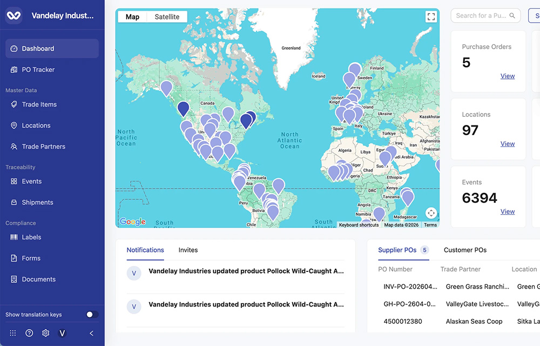Screen dimensions: 540x346
Task: Click the PO Tracker building icon
Action: (x=14, y=70)
